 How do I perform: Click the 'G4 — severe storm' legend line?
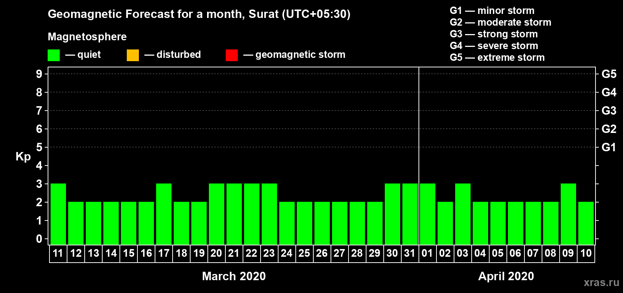coord(494,46)
